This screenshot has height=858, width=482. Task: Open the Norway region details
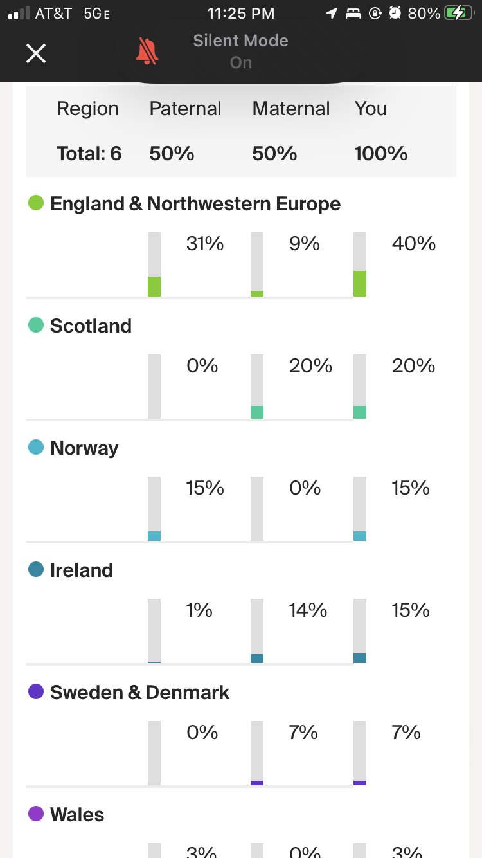[x=84, y=448]
